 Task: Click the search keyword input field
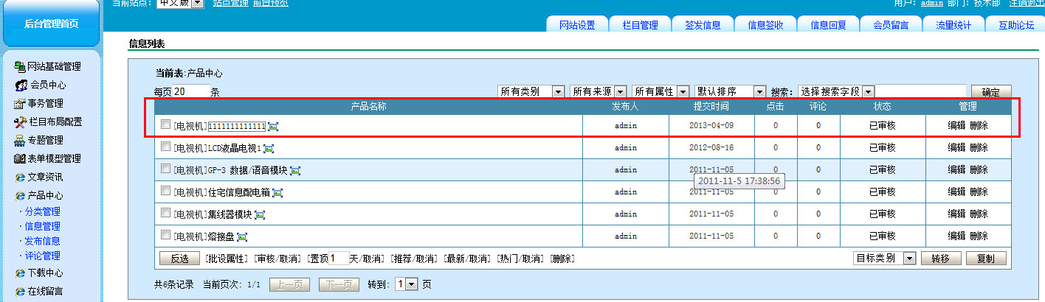tap(920, 91)
